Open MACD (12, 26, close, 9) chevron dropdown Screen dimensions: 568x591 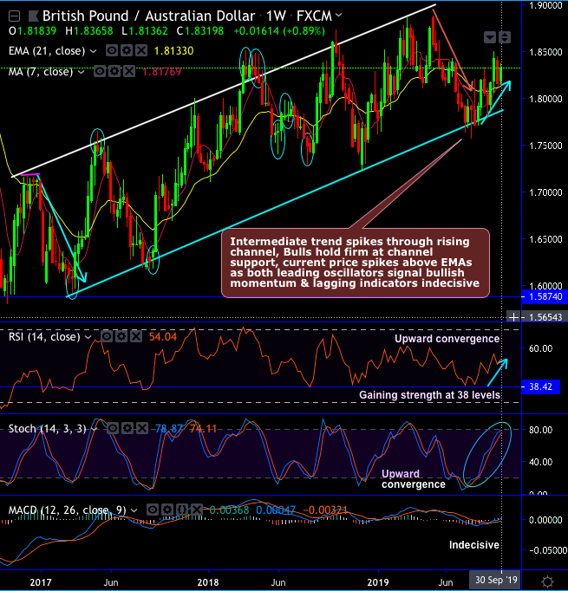pyautogui.click(x=134, y=510)
